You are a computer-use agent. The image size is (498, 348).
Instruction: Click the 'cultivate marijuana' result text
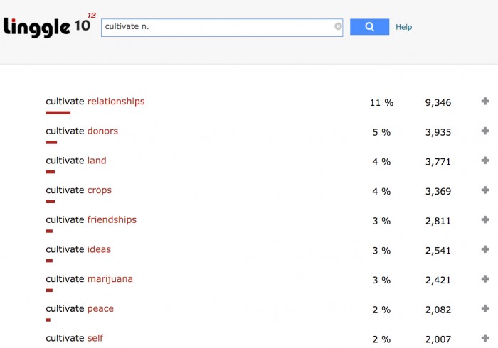click(89, 279)
